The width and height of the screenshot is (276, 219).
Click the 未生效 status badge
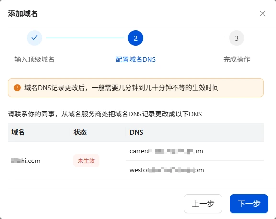tap(86, 161)
